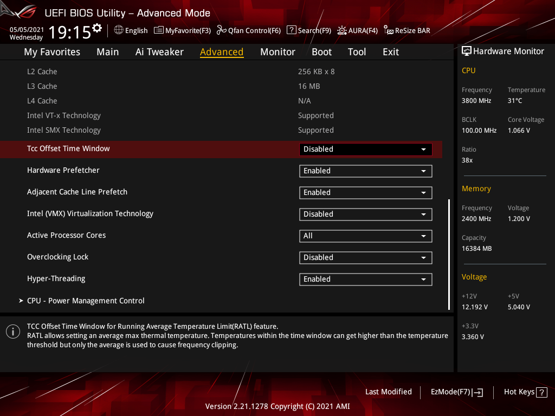Click the globe language icon
The height and width of the screenshot is (416, 555).
(119, 30)
